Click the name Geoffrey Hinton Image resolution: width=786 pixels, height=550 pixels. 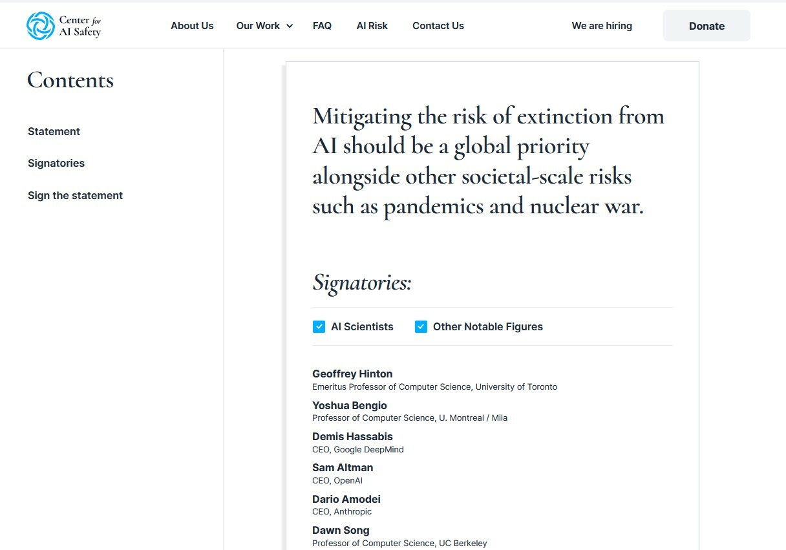click(352, 374)
